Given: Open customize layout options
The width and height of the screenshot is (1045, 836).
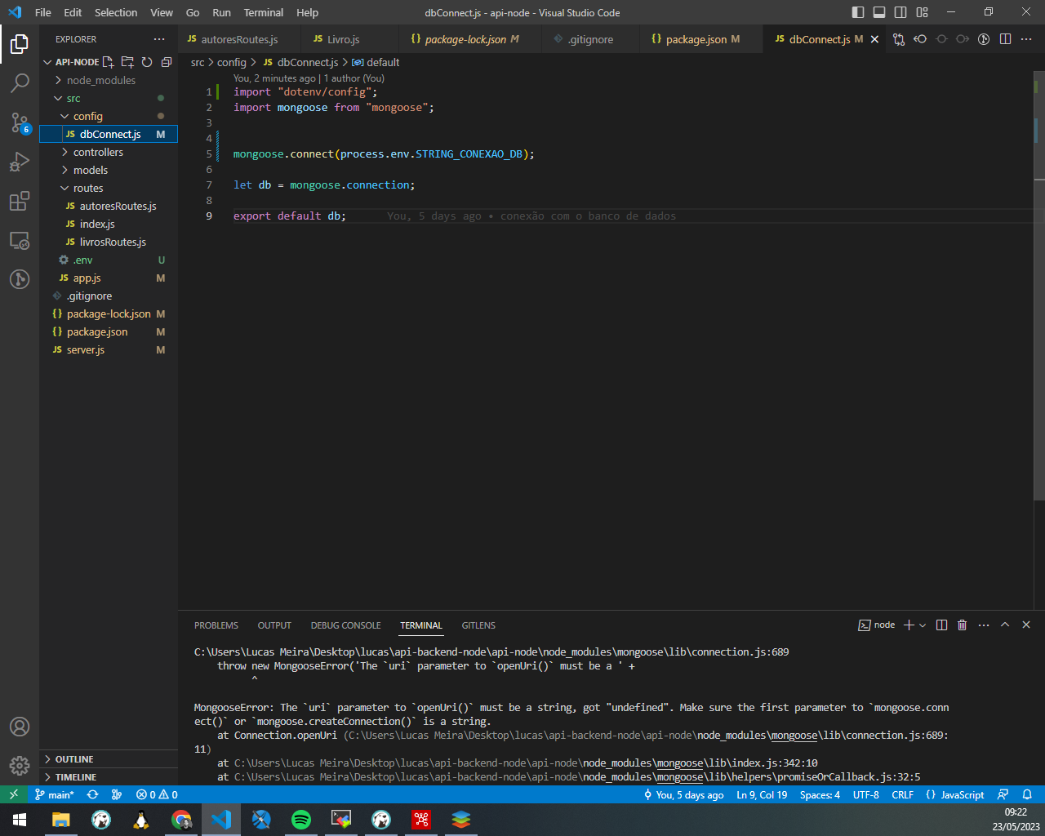Looking at the screenshot, I should coord(922,12).
